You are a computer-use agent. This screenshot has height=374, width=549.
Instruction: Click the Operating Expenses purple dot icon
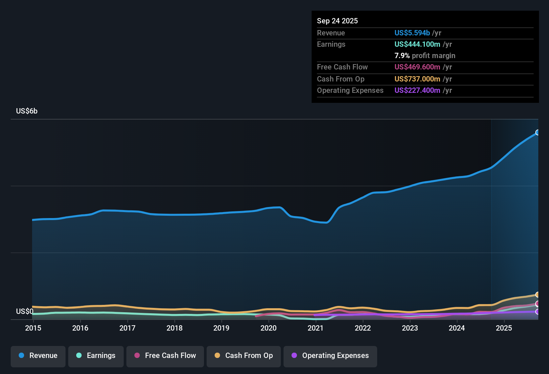294,356
